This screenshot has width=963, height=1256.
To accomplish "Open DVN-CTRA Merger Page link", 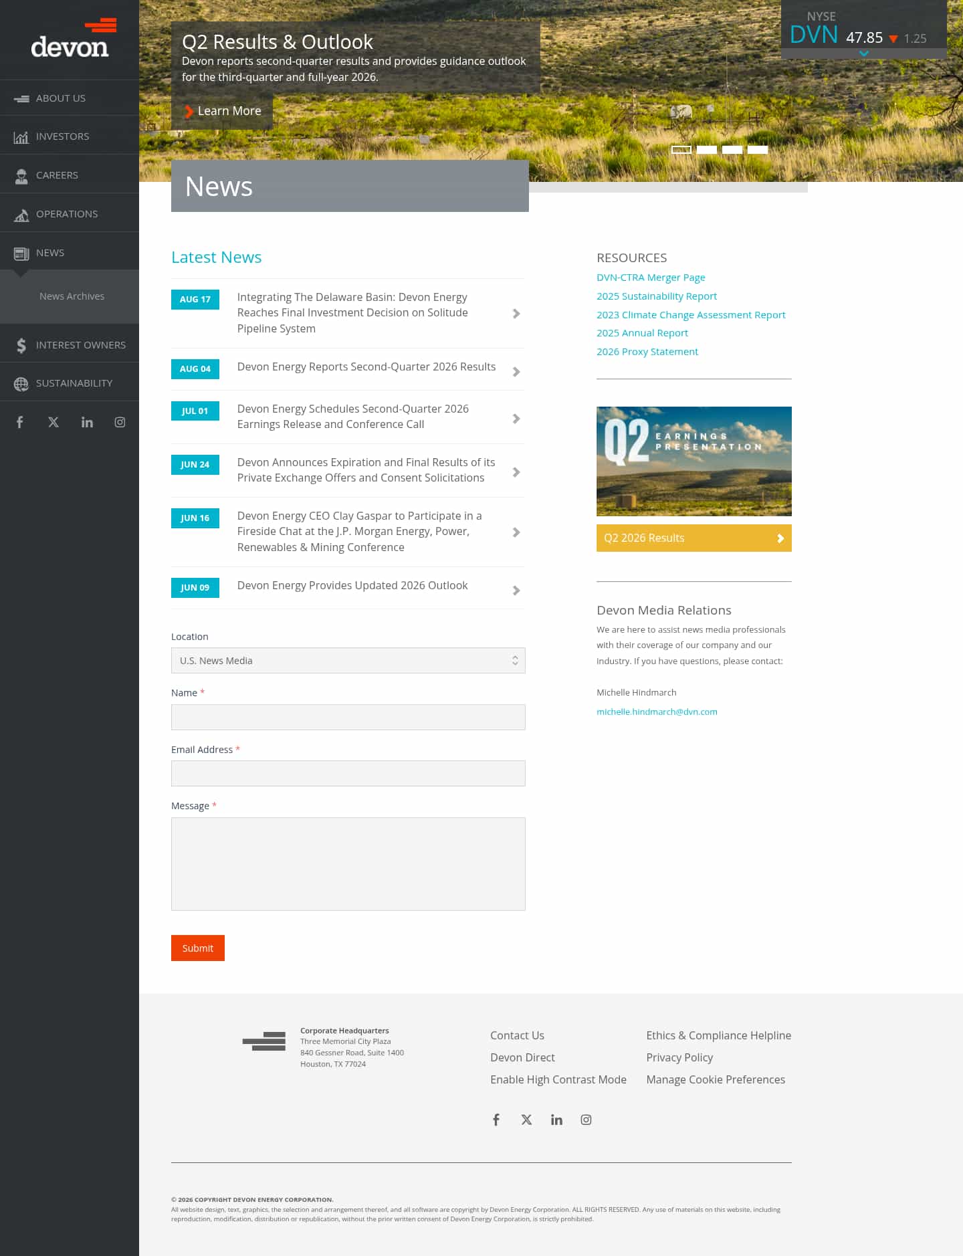I will click(x=651, y=278).
